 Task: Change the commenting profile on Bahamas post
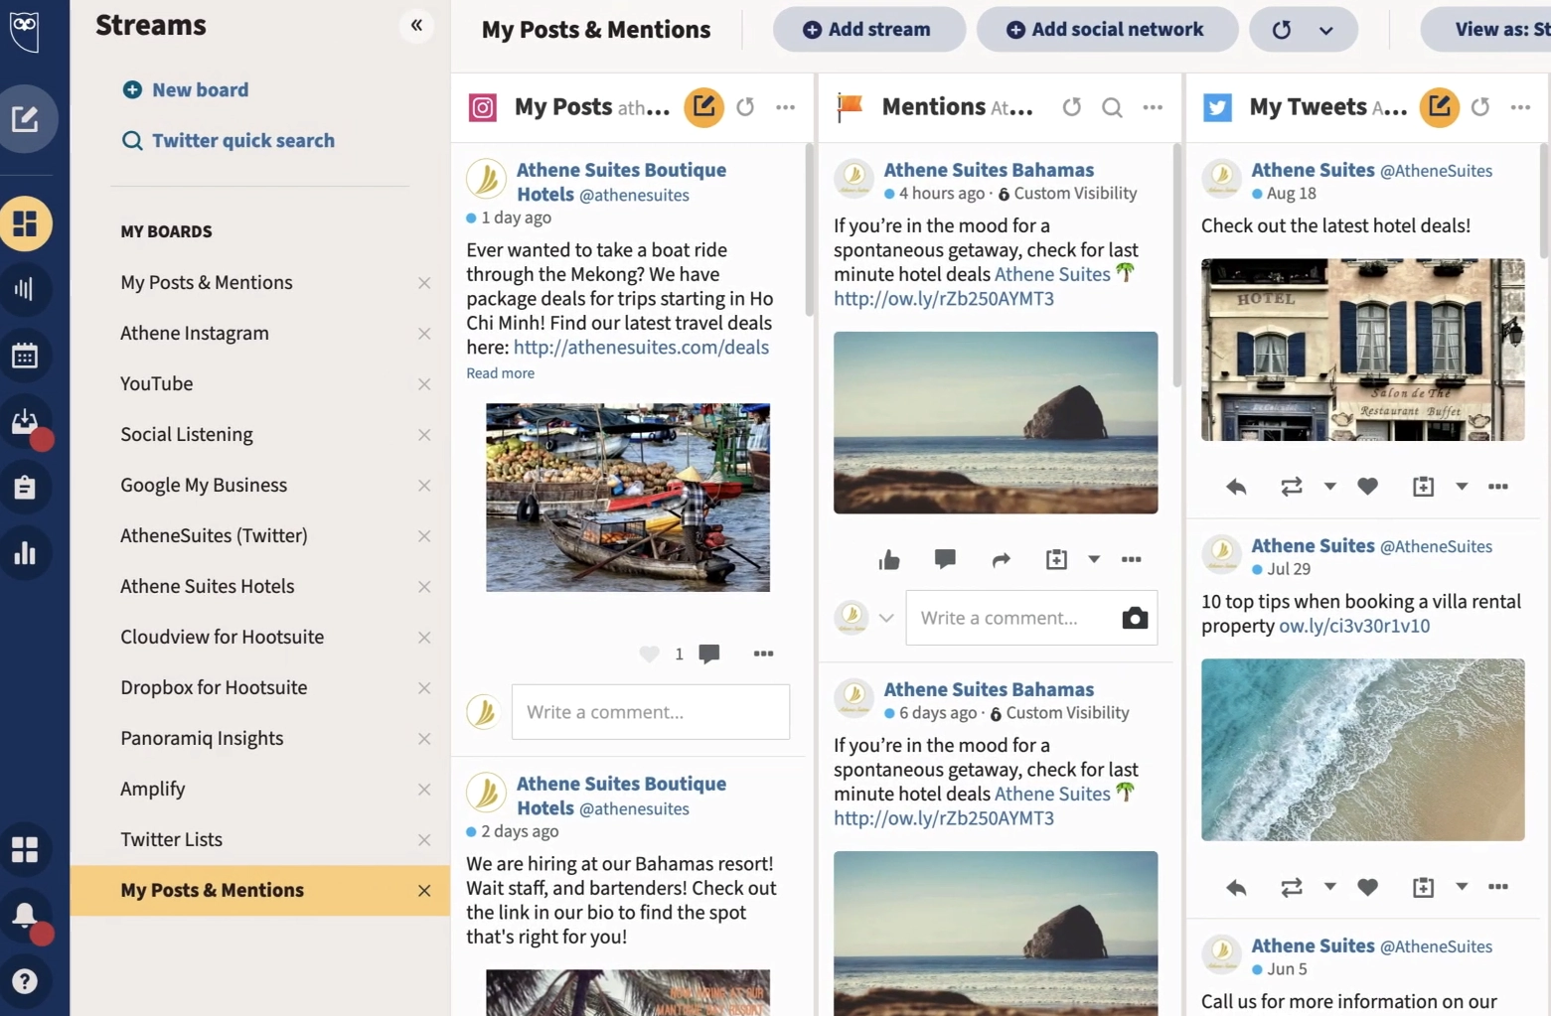[886, 618]
